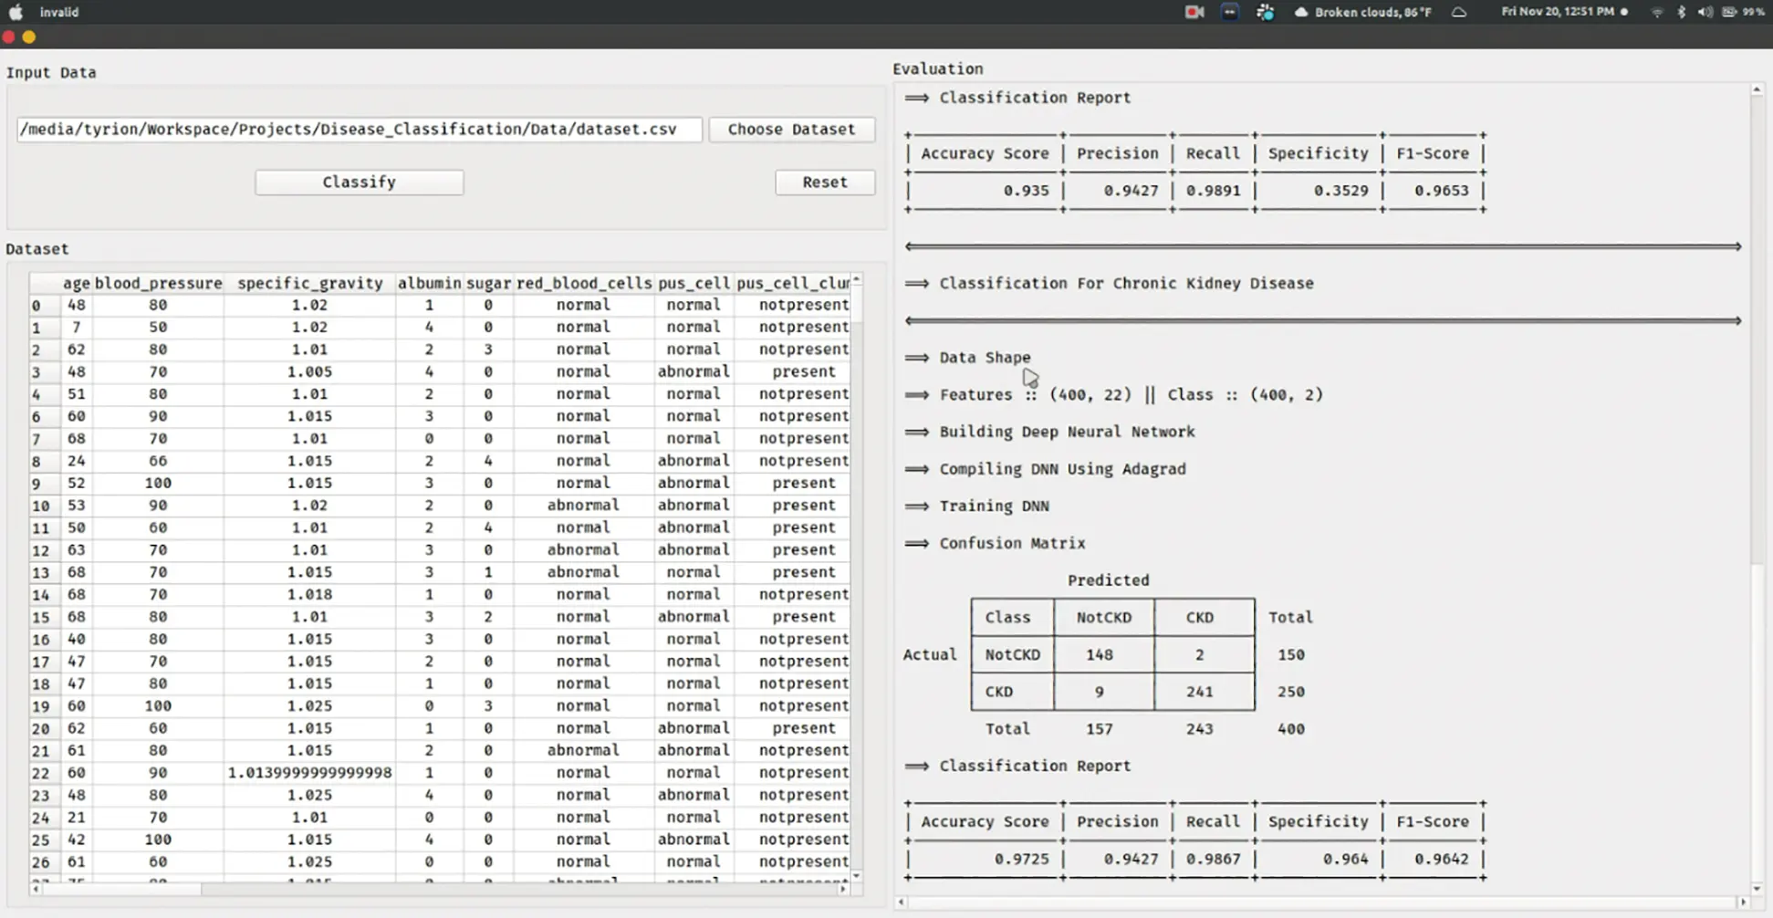Click the red screen recorder icon
The image size is (1773, 918).
[1194, 12]
